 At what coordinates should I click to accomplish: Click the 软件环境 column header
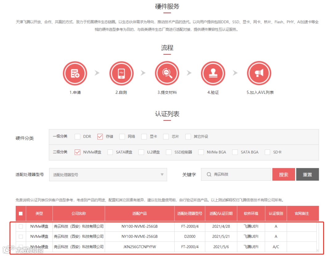(x=251, y=214)
